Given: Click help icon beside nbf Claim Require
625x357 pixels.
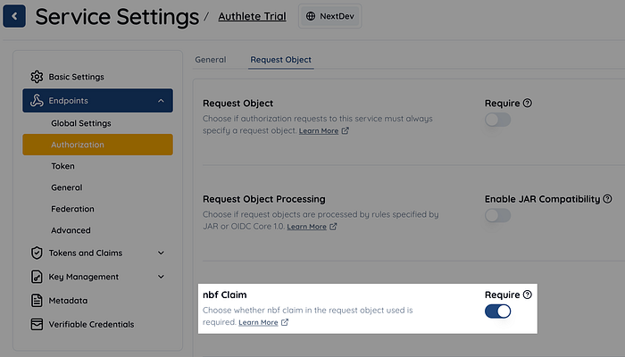Looking at the screenshot, I should point(527,295).
